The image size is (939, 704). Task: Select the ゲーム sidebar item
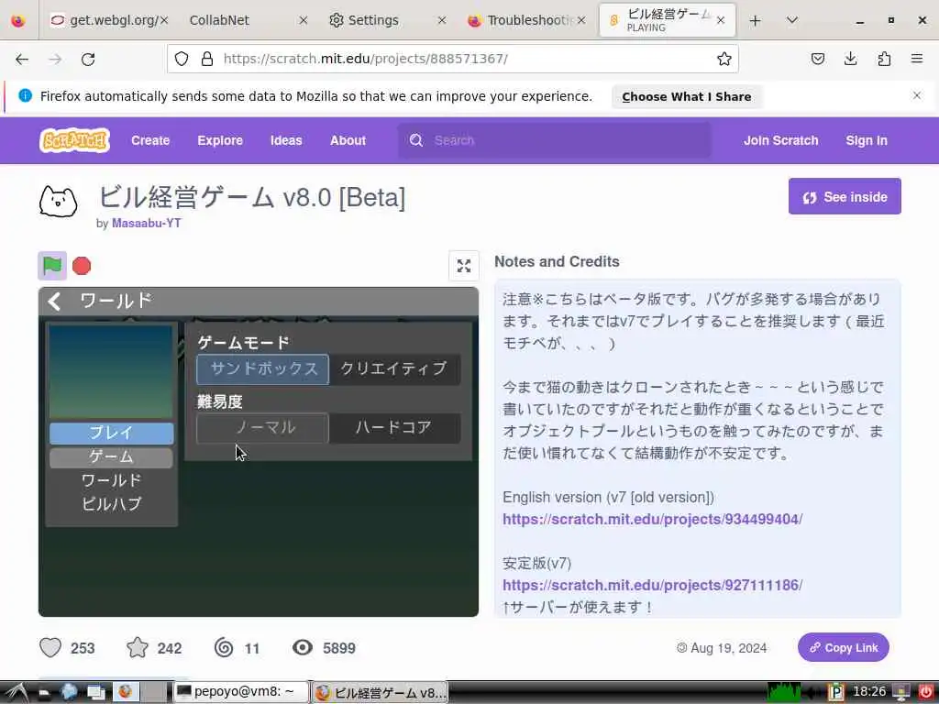coord(111,457)
